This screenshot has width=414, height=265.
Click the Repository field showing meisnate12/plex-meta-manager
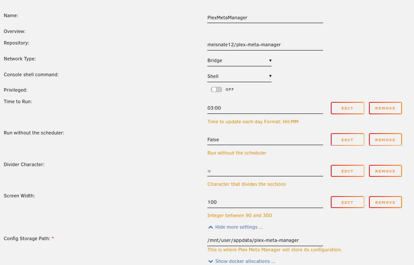265,45
